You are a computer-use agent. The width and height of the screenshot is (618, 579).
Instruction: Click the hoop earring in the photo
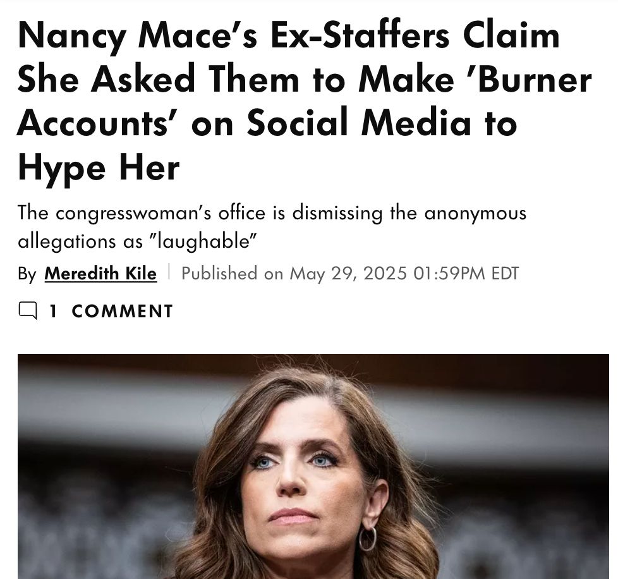(x=367, y=538)
